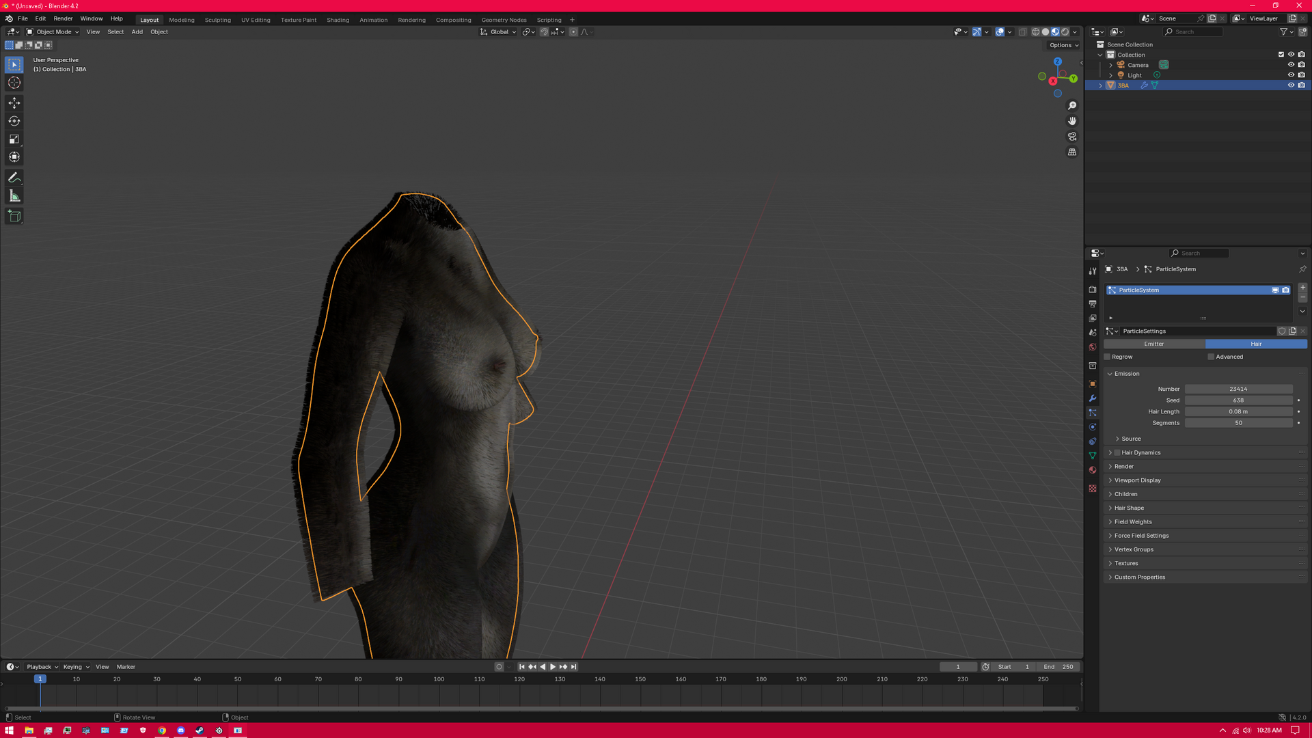Switch perspective/orthographic grid icon
The height and width of the screenshot is (738, 1312).
(x=1072, y=152)
